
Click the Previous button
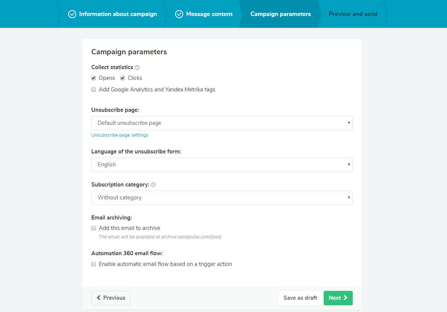111,298
